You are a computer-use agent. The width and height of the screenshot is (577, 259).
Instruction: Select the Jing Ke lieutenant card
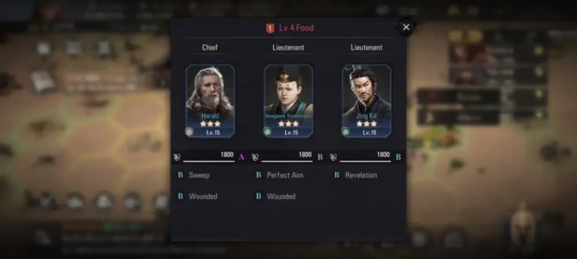click(x=367, y=101)
